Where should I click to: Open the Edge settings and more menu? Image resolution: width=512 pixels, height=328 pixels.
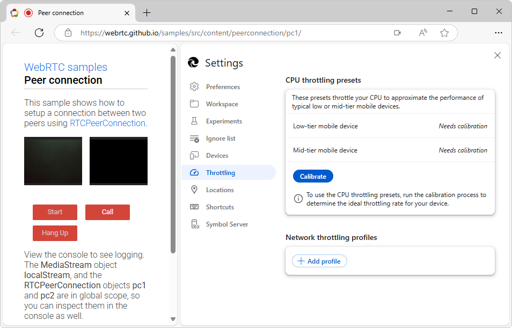(499, 33)
